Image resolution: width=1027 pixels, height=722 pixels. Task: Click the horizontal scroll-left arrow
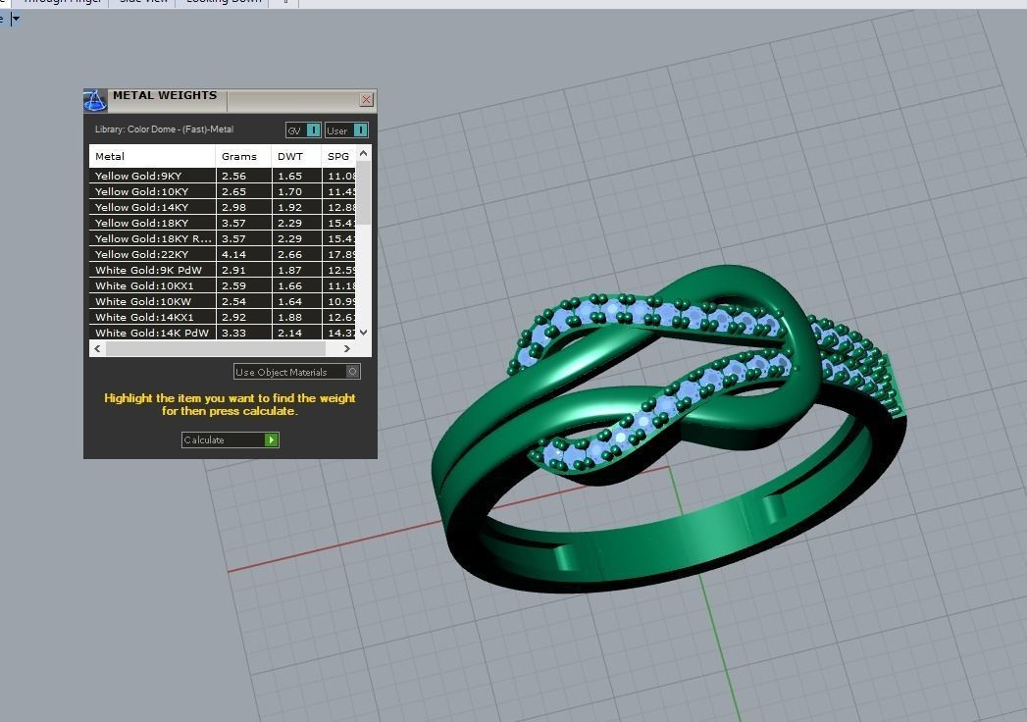tap(97, 348)
